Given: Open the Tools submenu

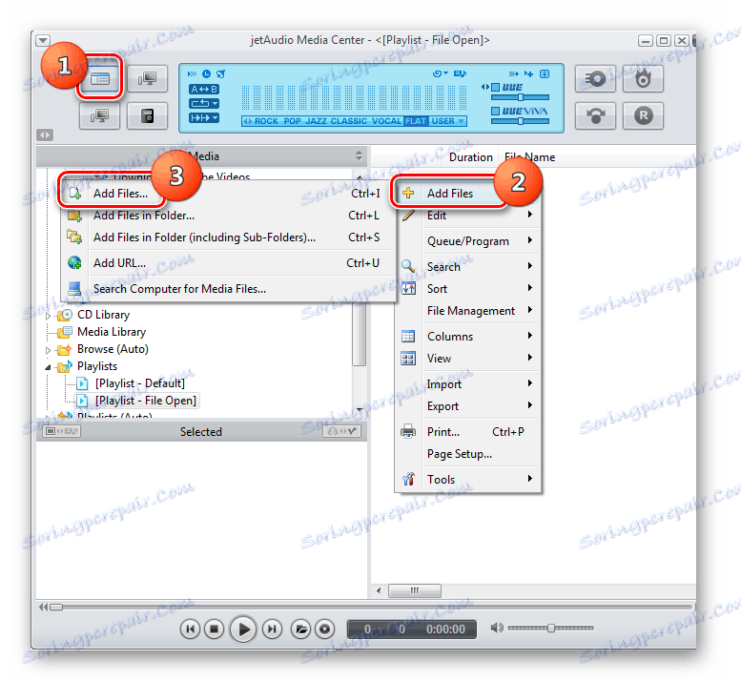Looking at the screenshot, I should (x=467, y=480).
